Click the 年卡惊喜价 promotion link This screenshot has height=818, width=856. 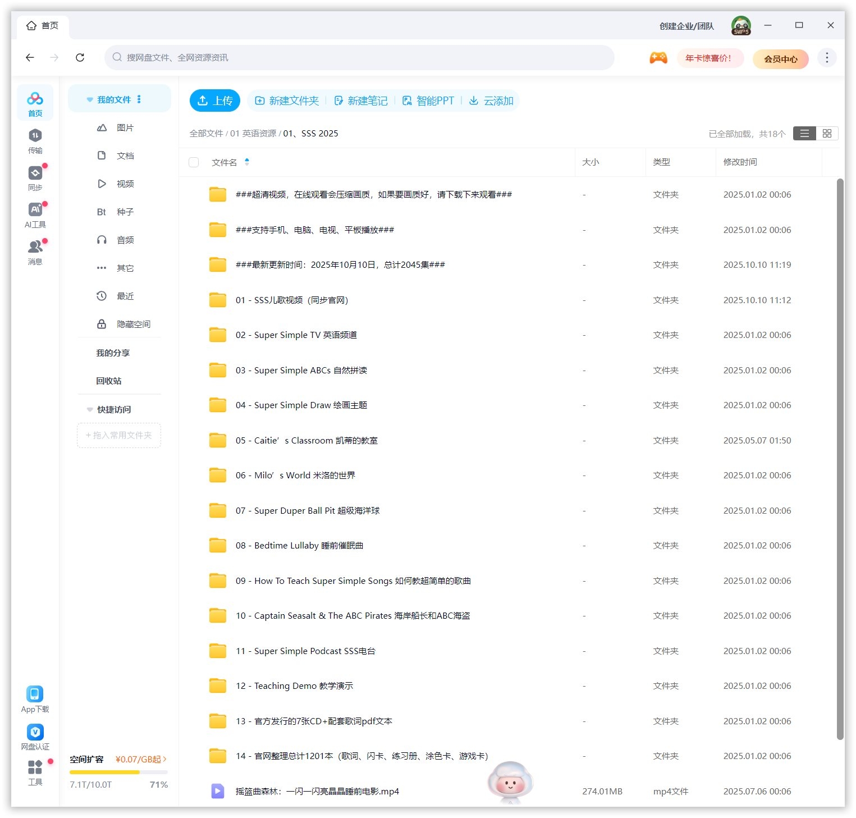[x=709, y=58]
